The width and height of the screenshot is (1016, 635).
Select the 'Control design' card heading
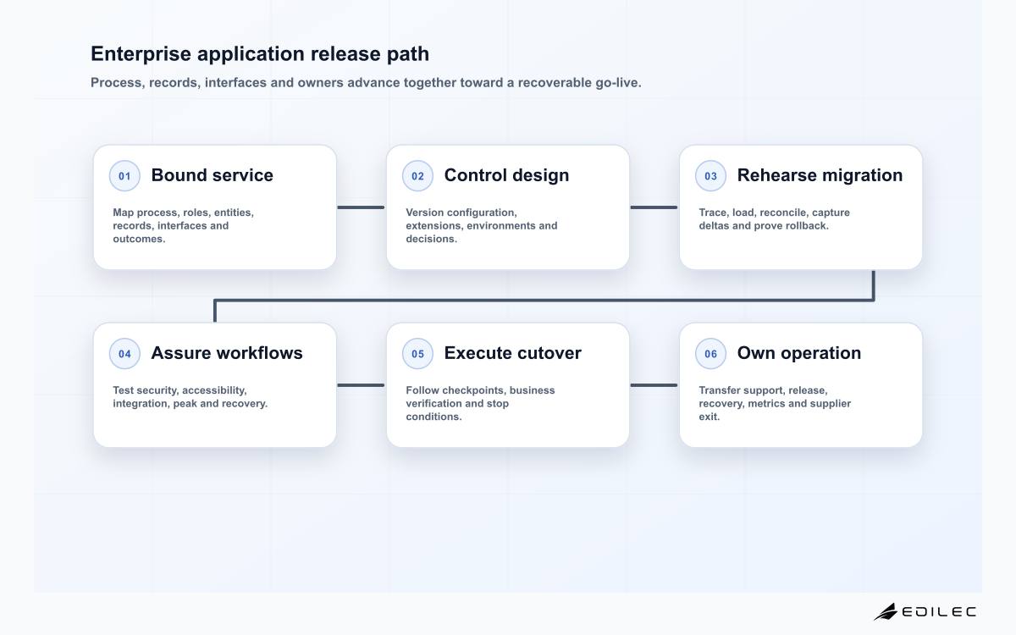tap(506, 175)
